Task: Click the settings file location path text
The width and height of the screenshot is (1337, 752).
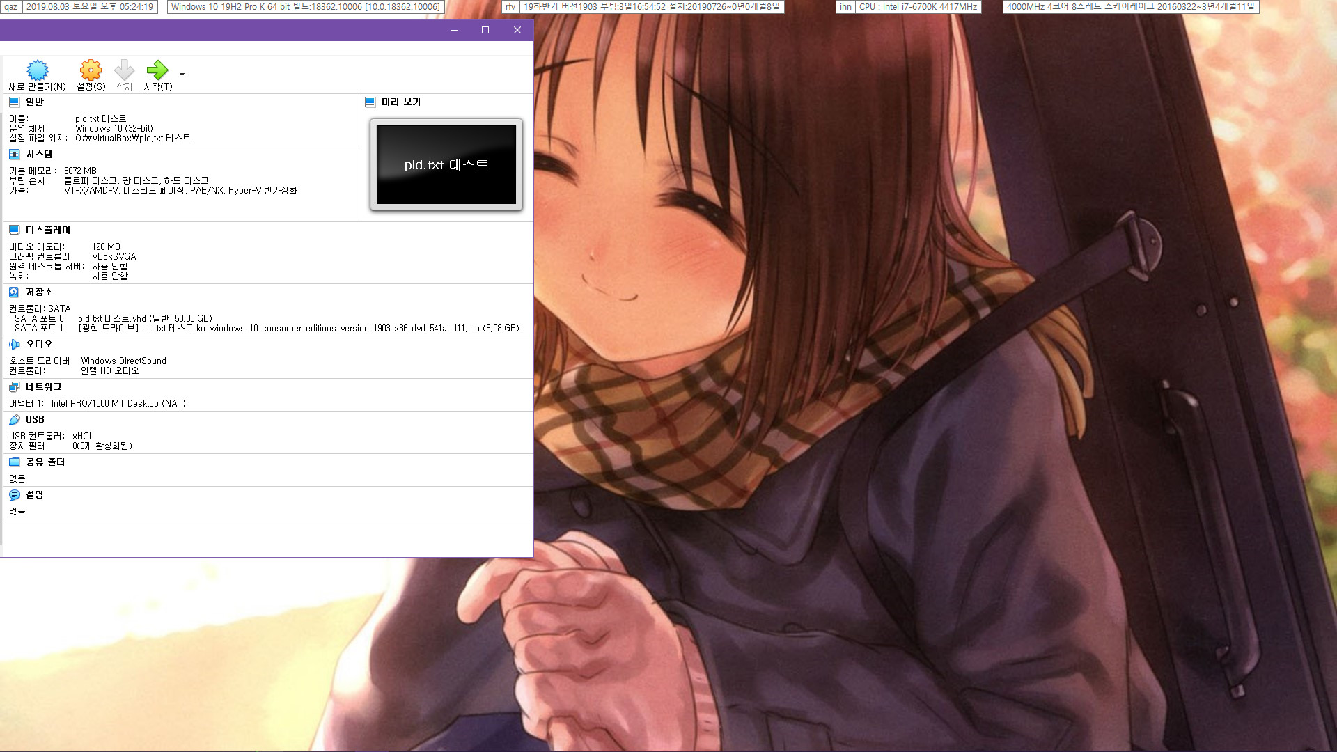Action: pos(132,139)
